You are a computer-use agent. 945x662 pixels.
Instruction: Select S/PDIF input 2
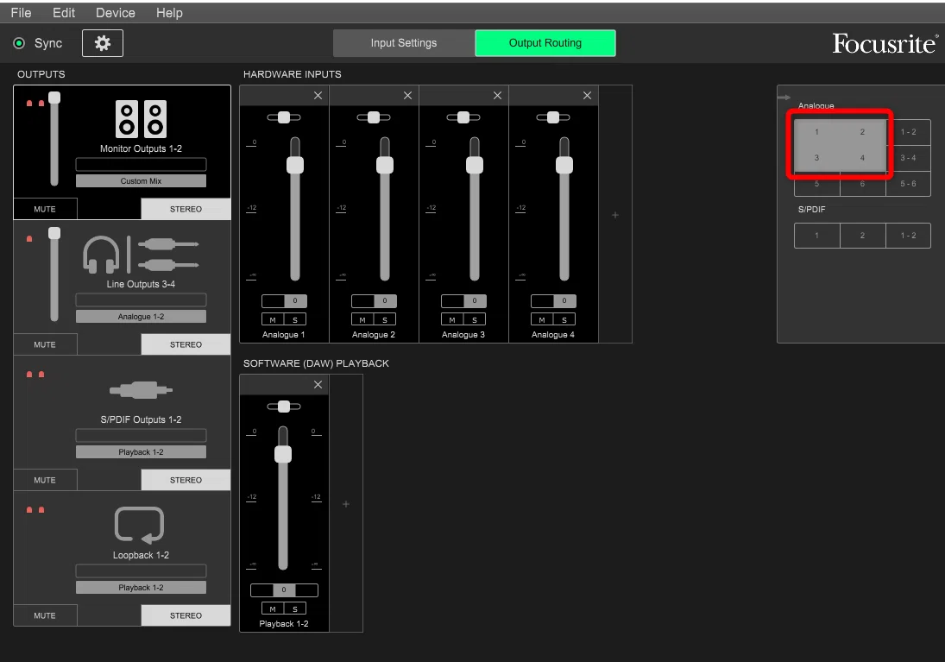(862, 236)
